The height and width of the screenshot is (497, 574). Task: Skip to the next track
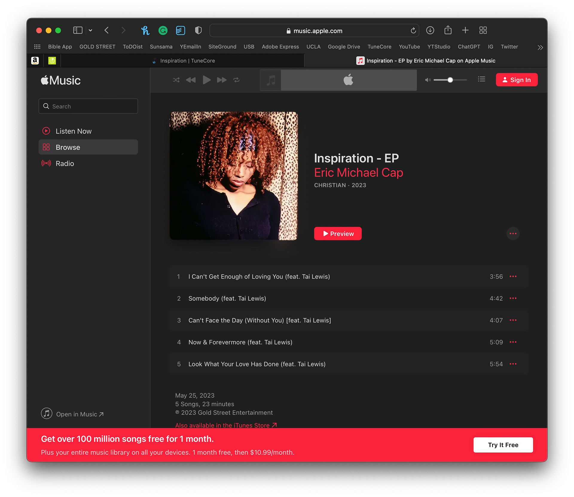pos(222,80)
